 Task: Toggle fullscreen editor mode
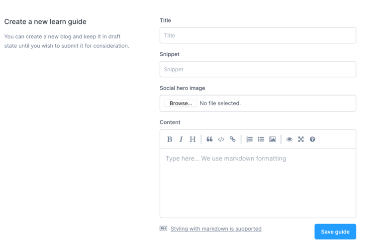301,139
